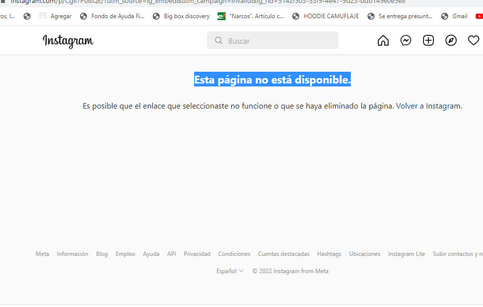Focus the Buscar search field

click(x=273, y=40)
